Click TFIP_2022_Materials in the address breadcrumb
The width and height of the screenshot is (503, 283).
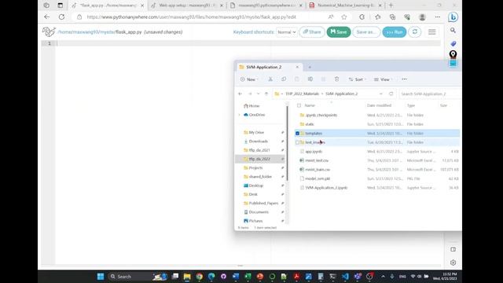click(302, 94)
